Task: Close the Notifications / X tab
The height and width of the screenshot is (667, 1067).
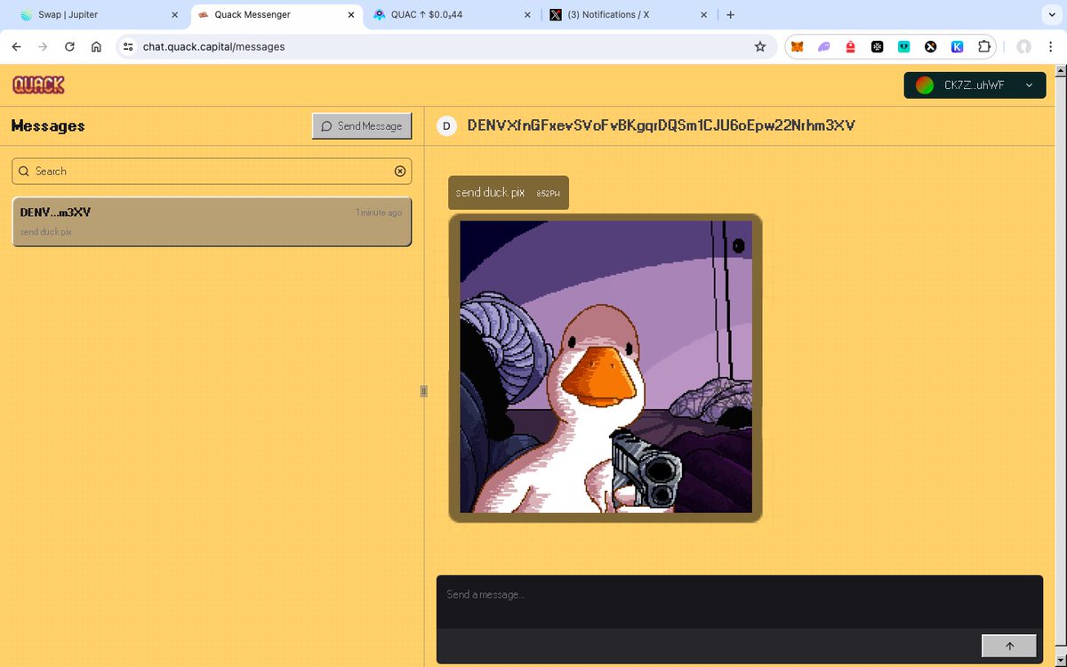Action: tap(703, 15)
